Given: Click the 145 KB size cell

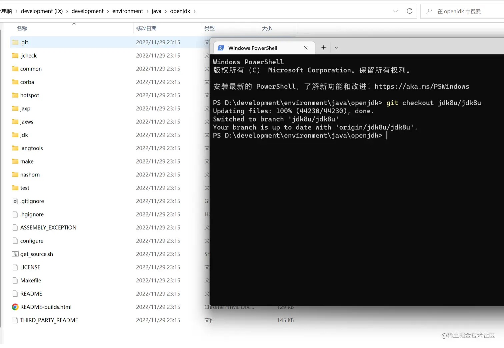Looking at the screenshot, I should point(285,320).
